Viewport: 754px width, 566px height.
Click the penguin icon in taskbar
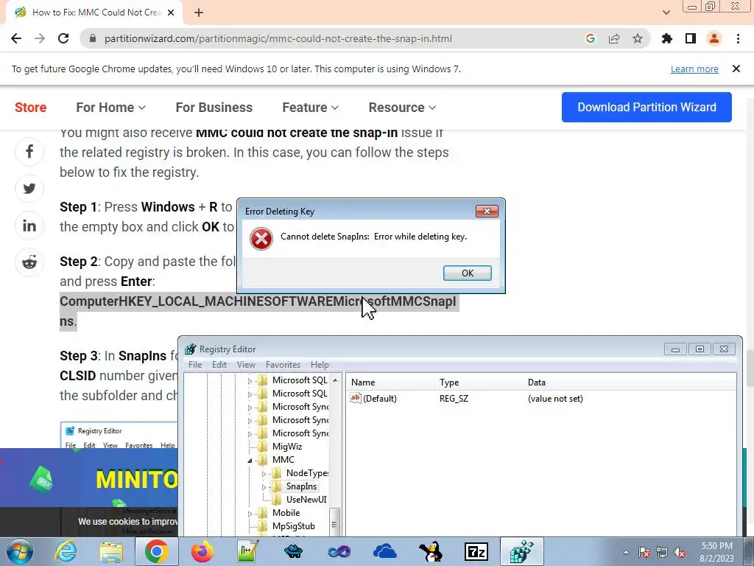(x=430, y=551)
